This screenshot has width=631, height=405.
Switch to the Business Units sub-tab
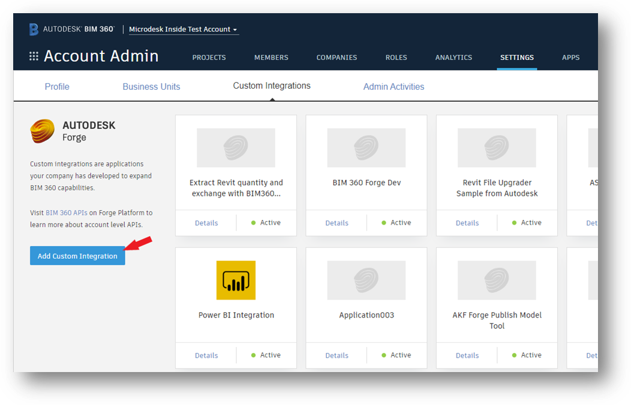pos(151,87)
